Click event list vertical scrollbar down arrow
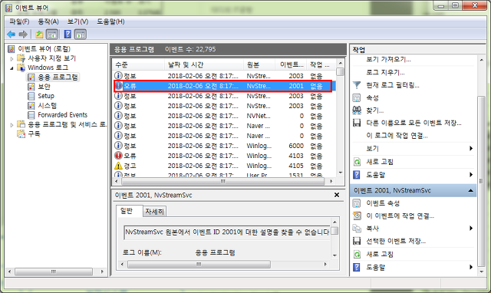491x293 pixels. pos(340,173)
